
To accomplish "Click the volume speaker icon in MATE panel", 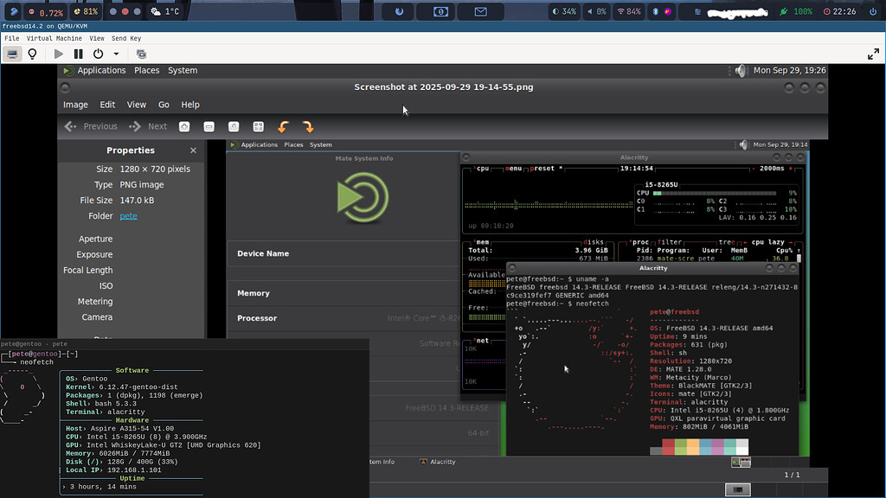I will [741, 71].
